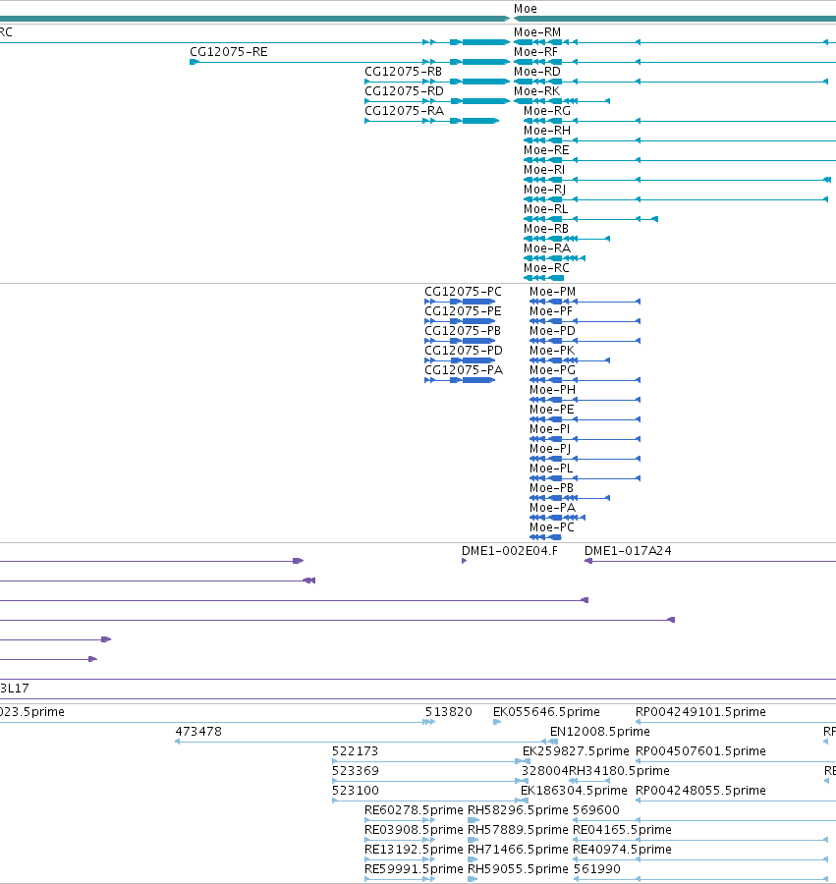
Task: Select the 473478 alignment label
Action: point(198,732)
